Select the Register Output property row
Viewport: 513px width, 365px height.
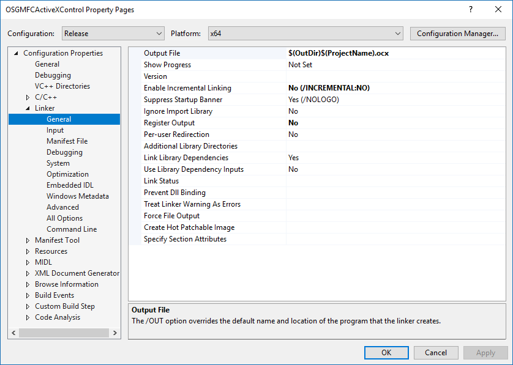[x=169, y=123]
